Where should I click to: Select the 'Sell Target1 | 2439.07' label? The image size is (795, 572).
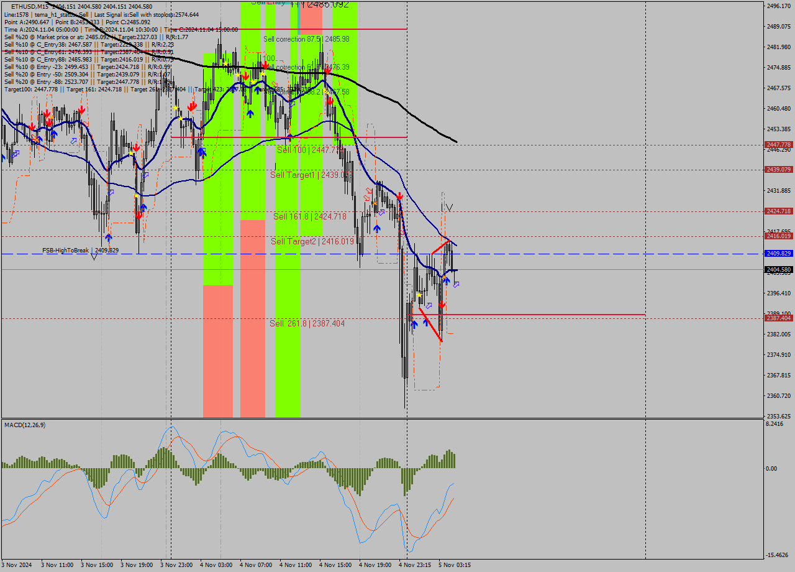click(x=312, y=175)
